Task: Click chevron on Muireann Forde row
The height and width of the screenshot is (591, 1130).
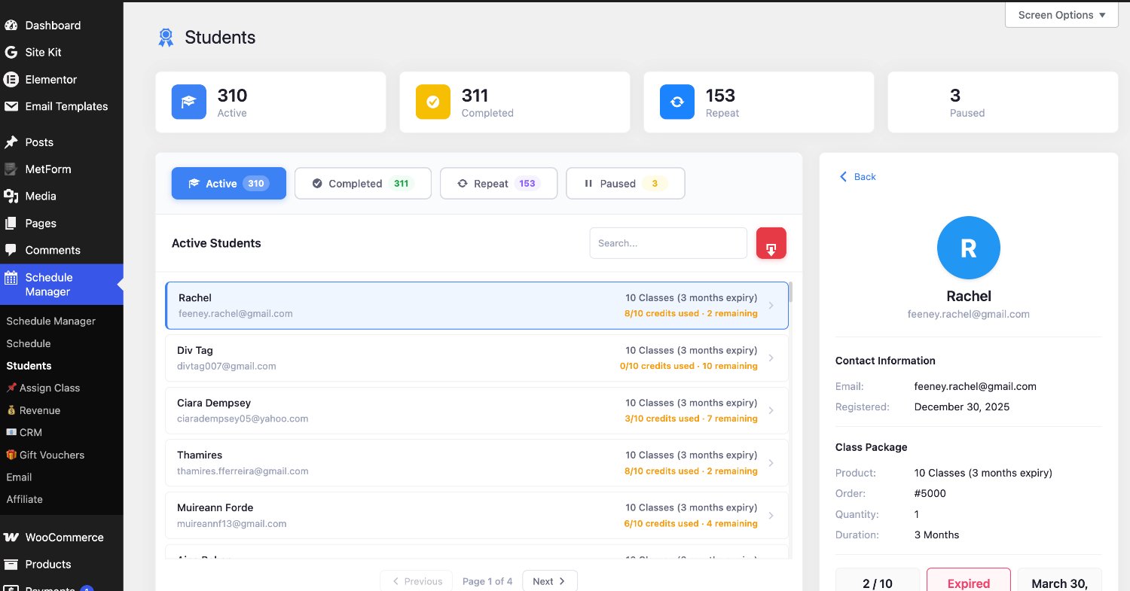Action: (771, 516)
